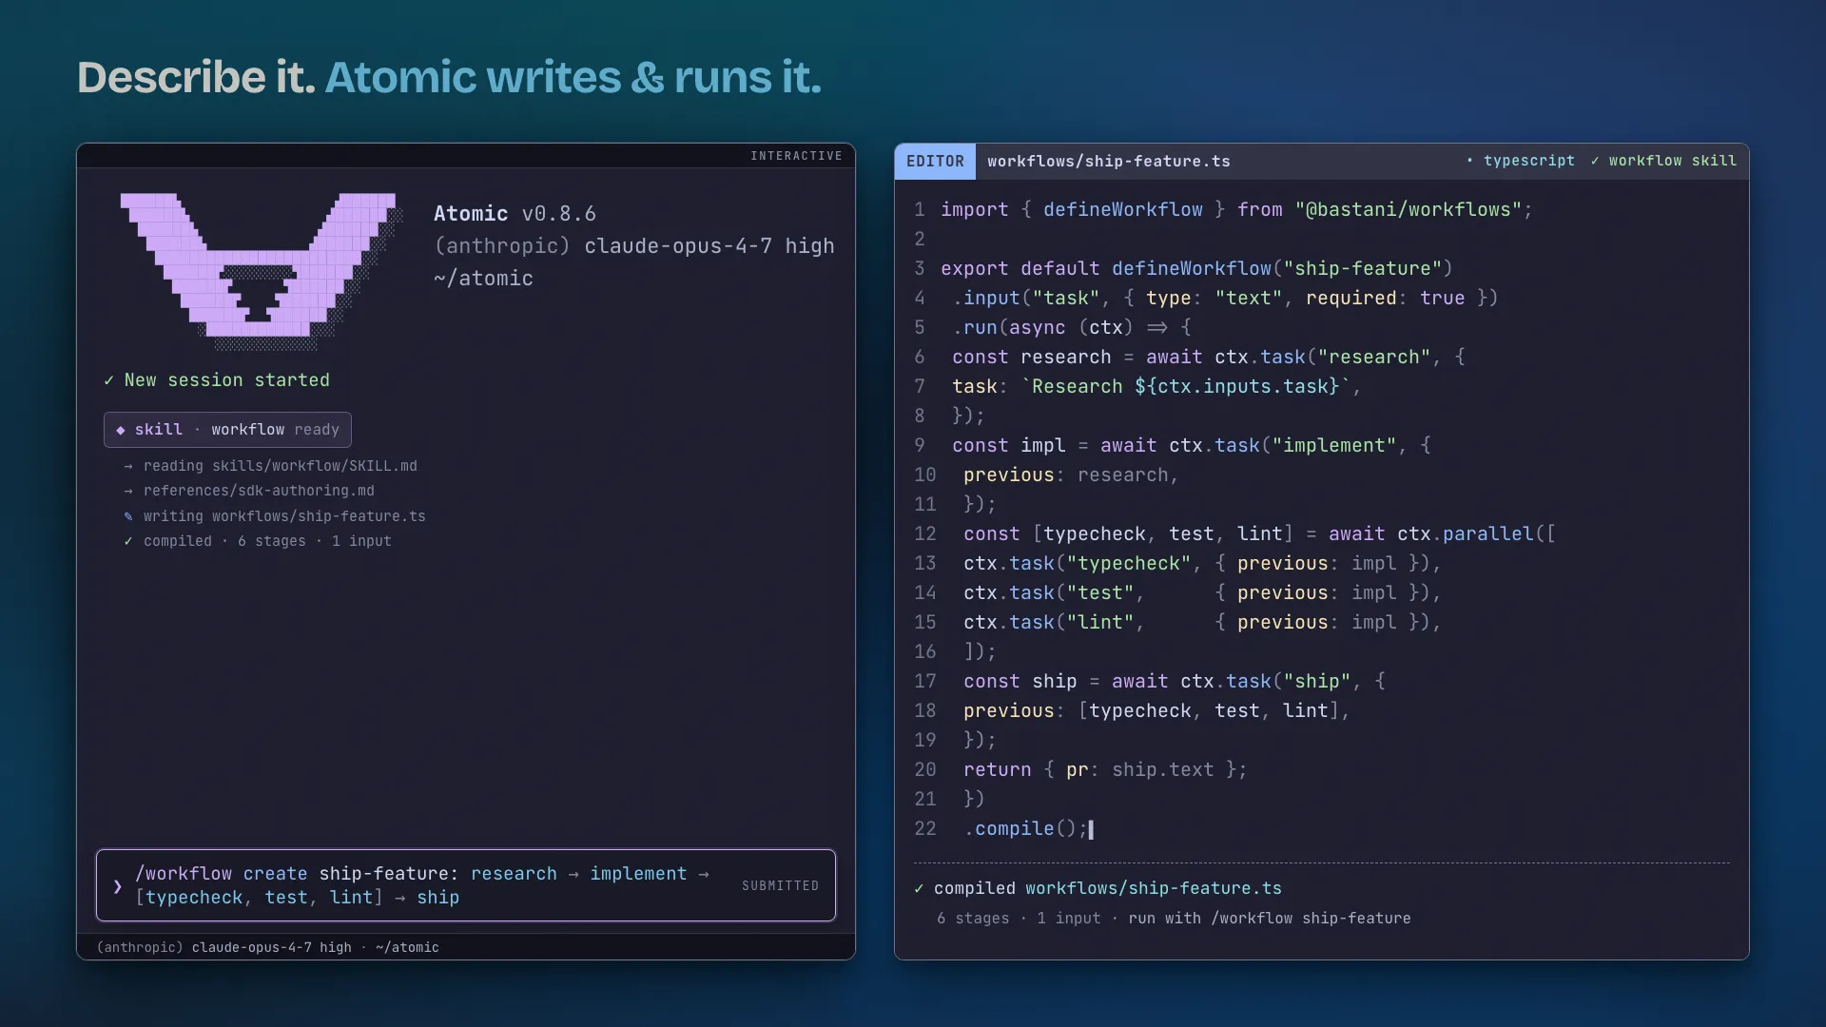Click 'run with /workflow ship-feature' text
This screenshot has height=1027, width=1826.
pos(1270,919)
